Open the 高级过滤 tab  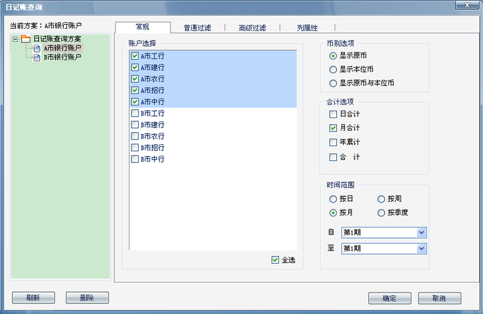252,28
